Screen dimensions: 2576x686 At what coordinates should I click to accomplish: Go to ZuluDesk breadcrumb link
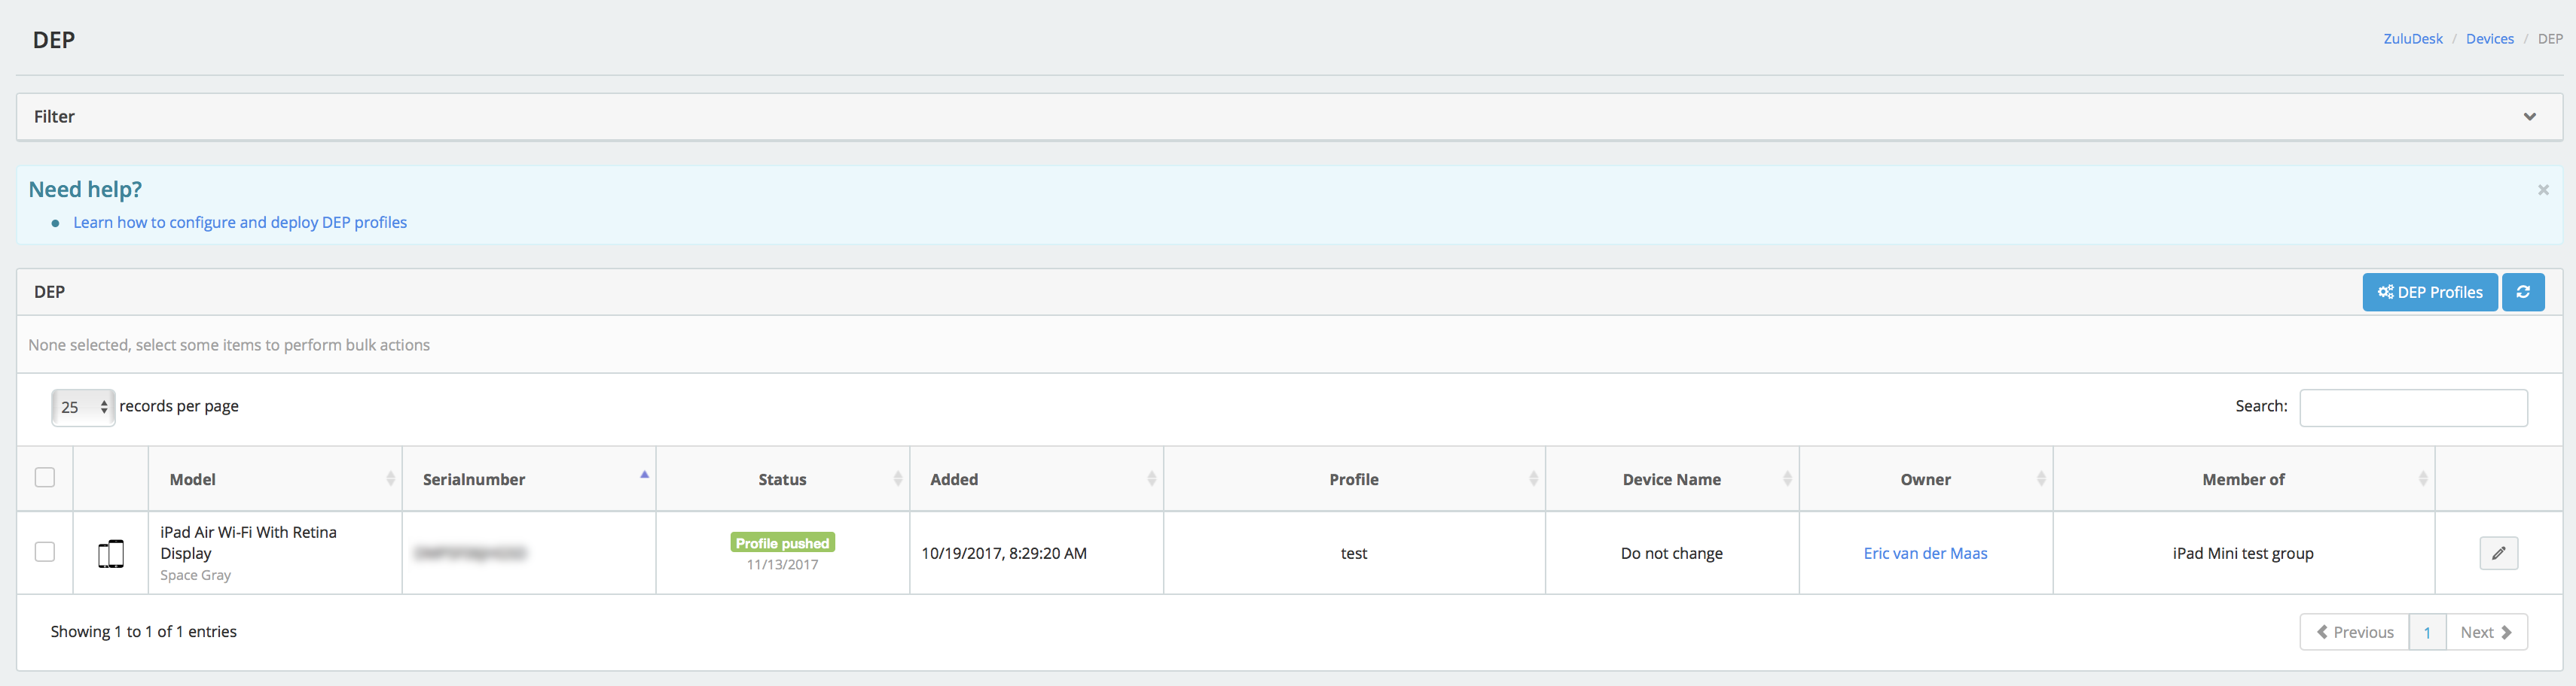[2412, 39]
